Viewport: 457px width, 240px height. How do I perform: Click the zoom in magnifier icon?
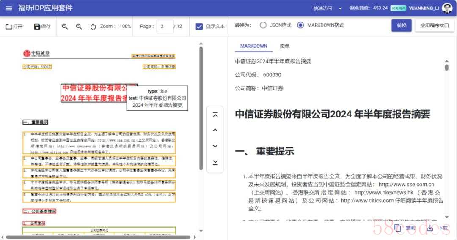click(65, 27)
